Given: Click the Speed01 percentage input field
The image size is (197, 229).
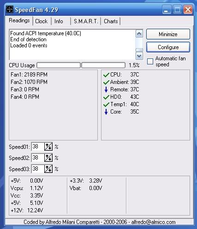Looking at the screenshot, I should click(38, 146).
